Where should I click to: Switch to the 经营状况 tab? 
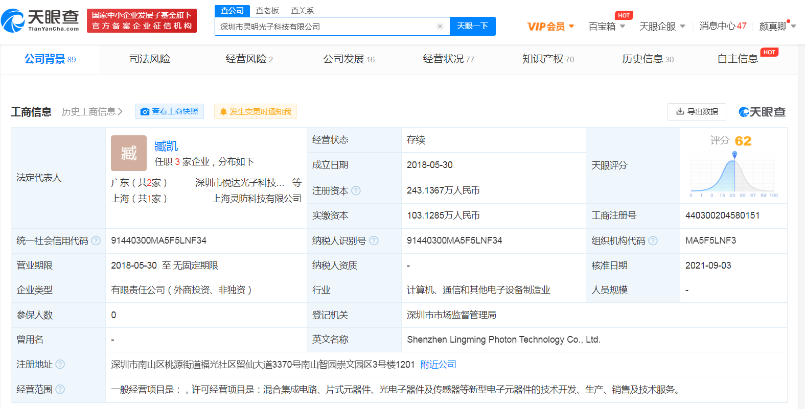(449, 59)
